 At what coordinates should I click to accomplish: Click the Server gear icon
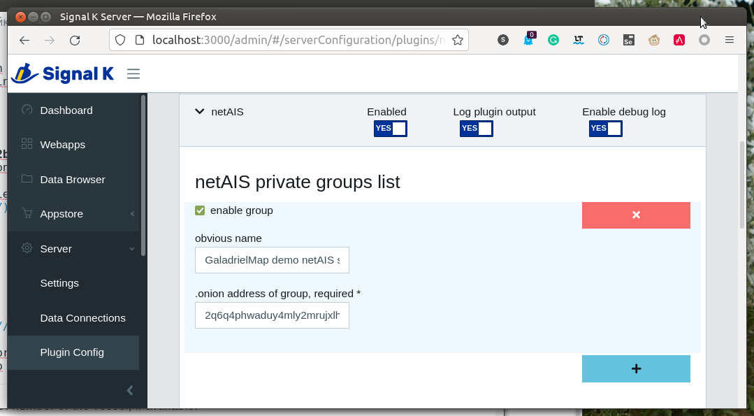27,248
